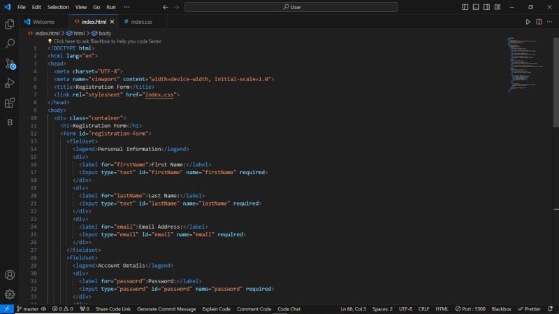Image resolution: width=559 pixels, height=314 pixels.
Task: Click Generate Commit Message
Action: 166,309
